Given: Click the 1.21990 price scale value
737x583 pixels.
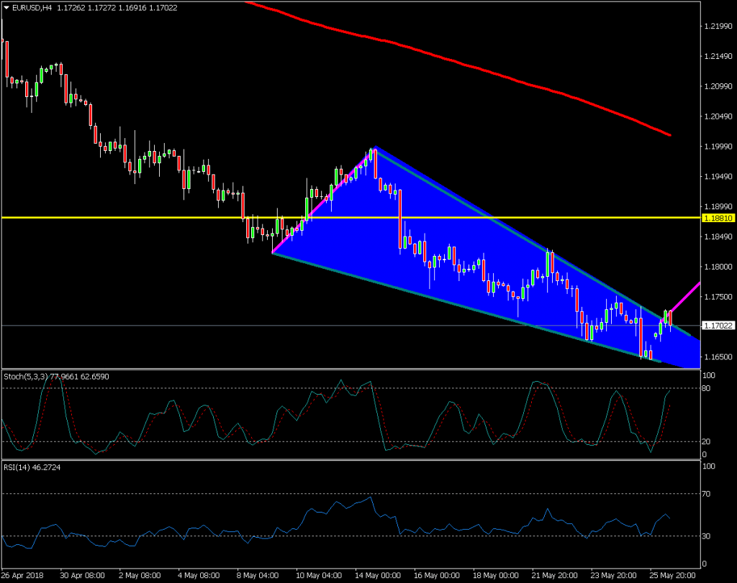Looking at the screenshot, I should click(718, 27).
